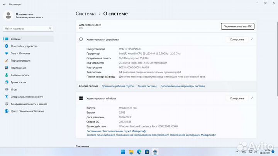Copy Windows specifications with 'Копировать'
The image size is (278, 156).
point(237,98)
